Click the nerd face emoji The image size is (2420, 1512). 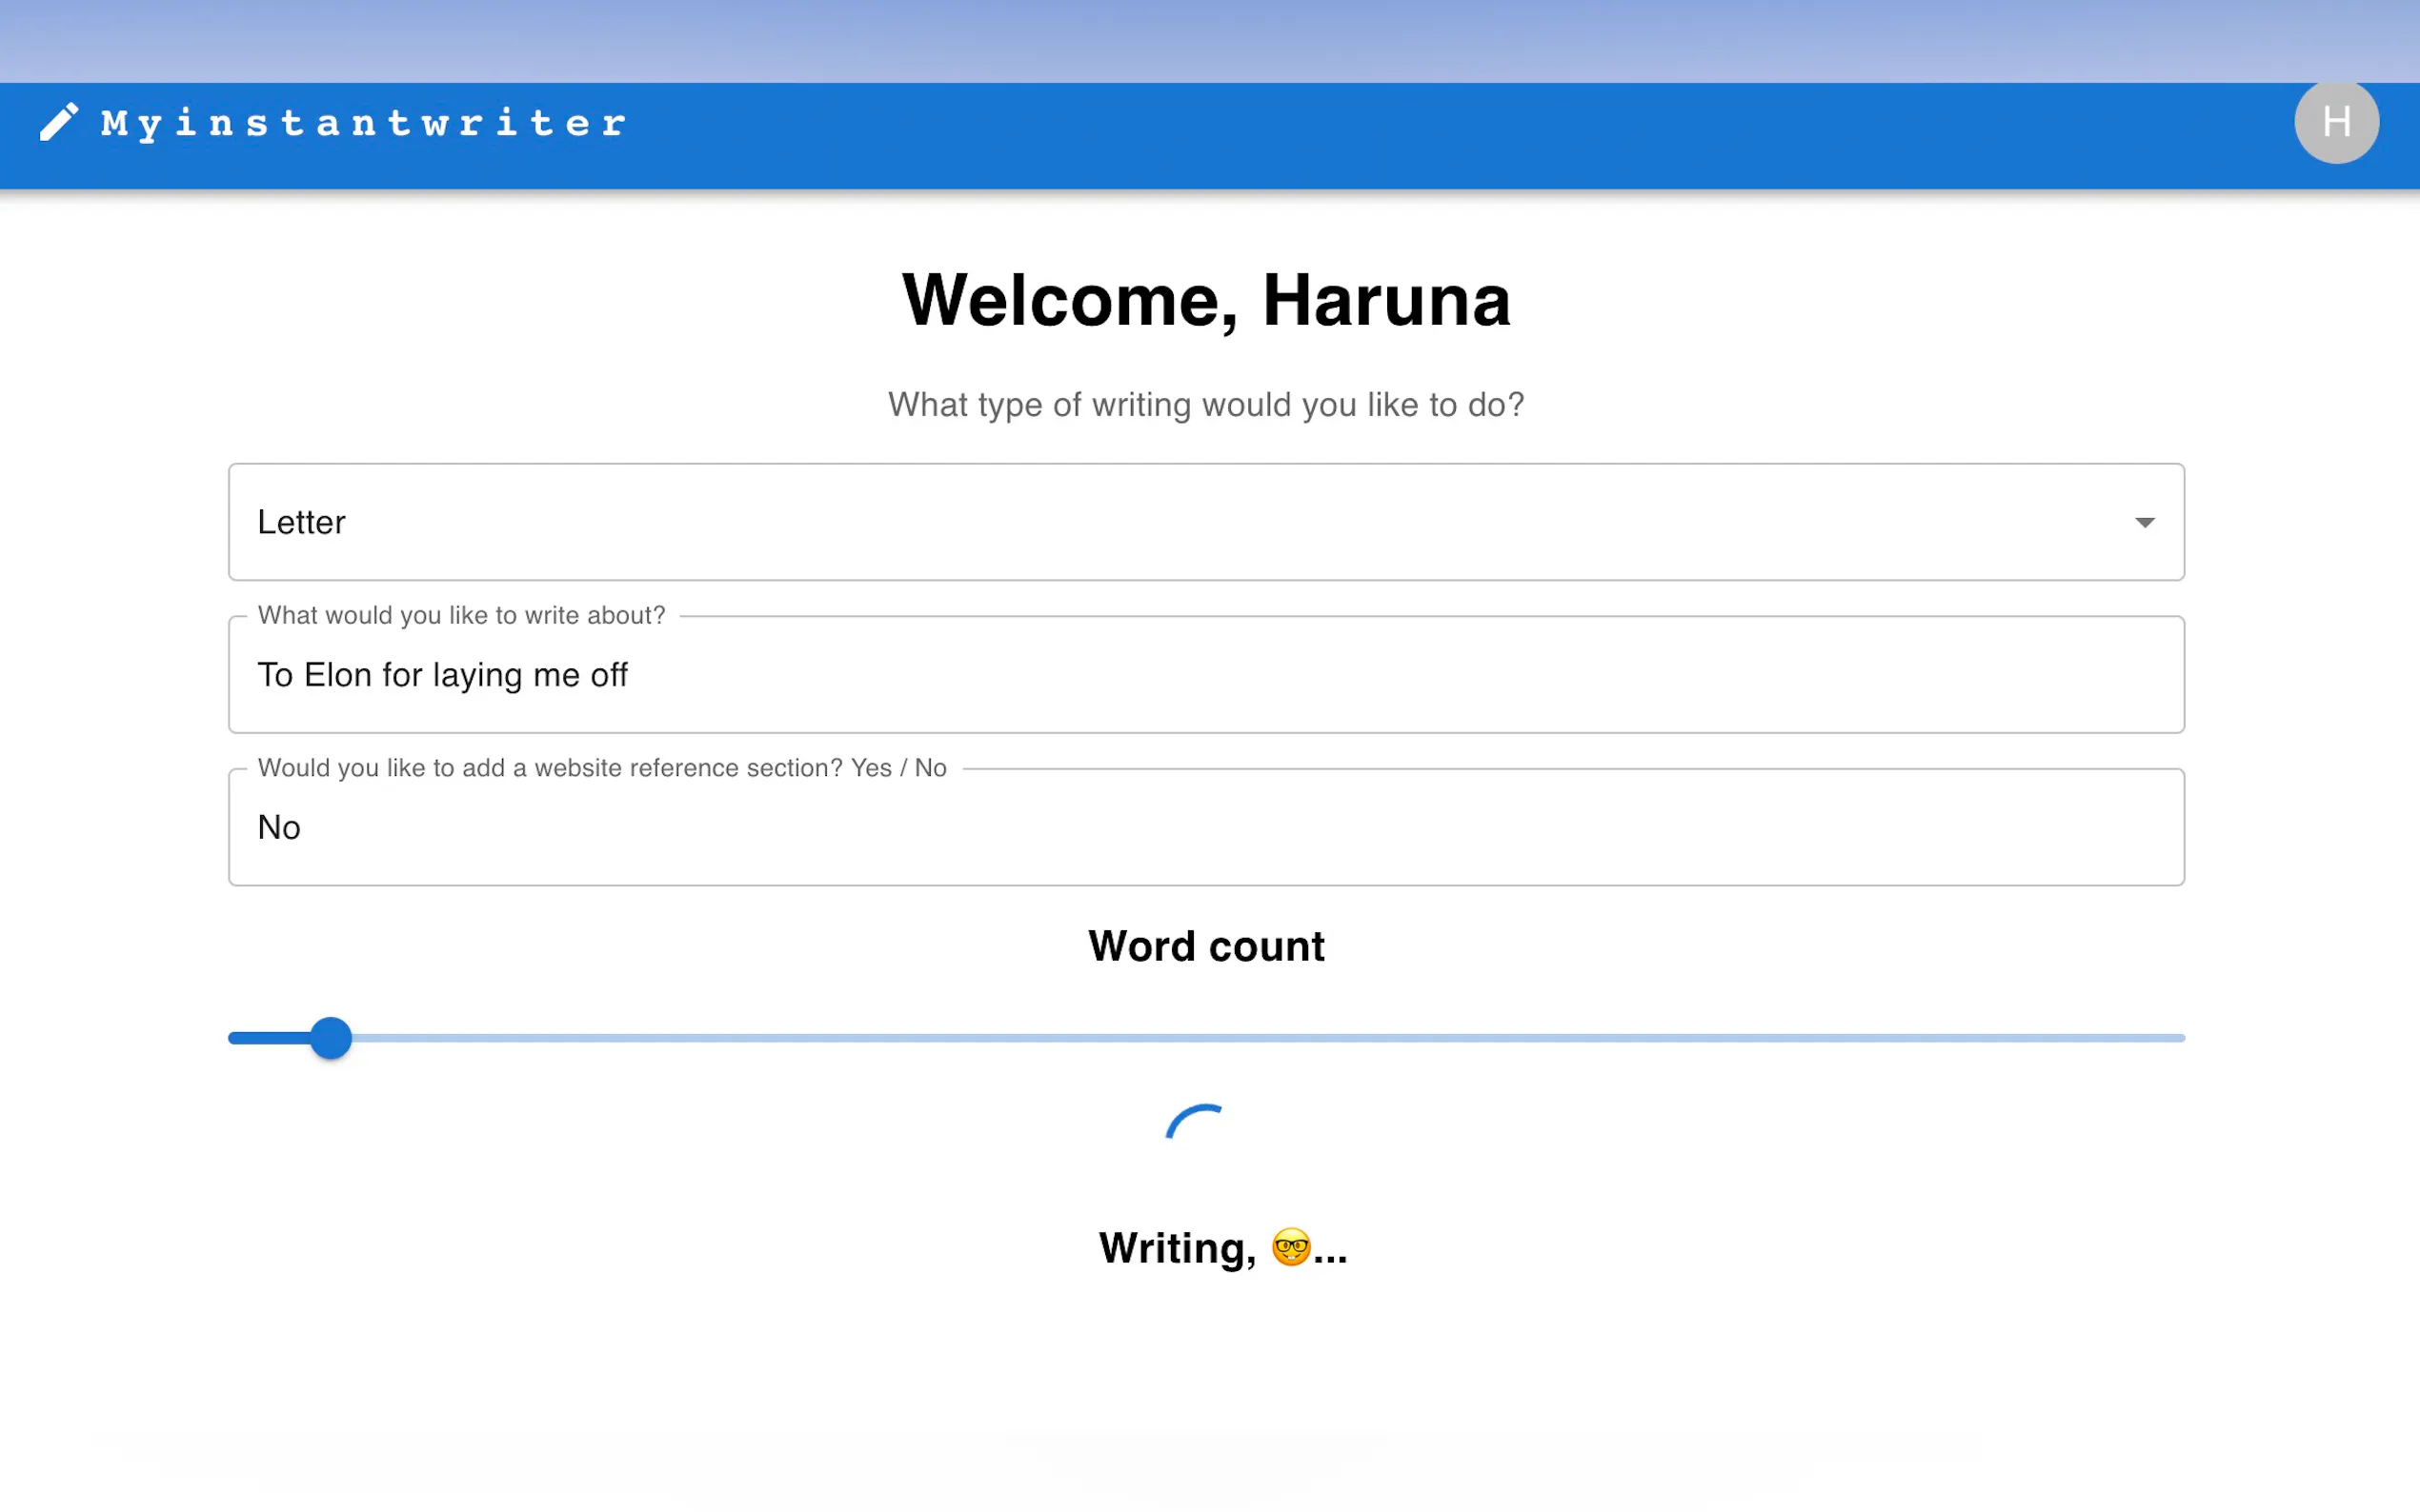[x=1291, y=1247]
